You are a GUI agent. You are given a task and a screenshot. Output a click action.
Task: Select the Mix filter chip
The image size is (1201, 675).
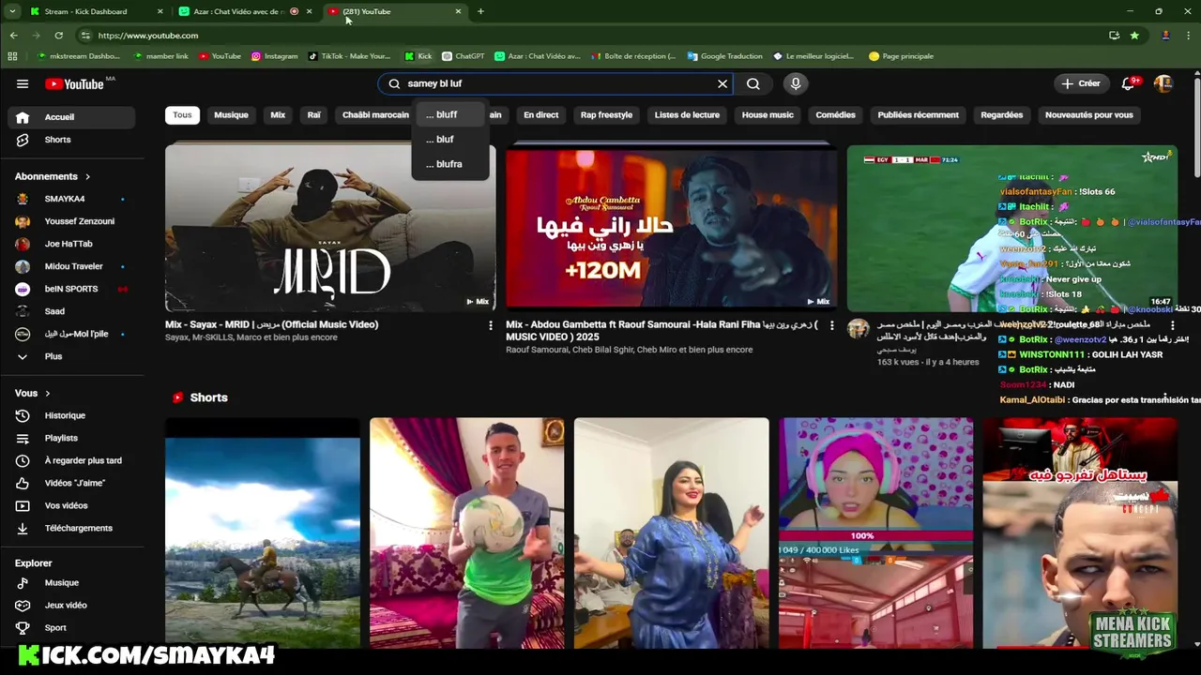pyautogui.click(x=278, y=114)
